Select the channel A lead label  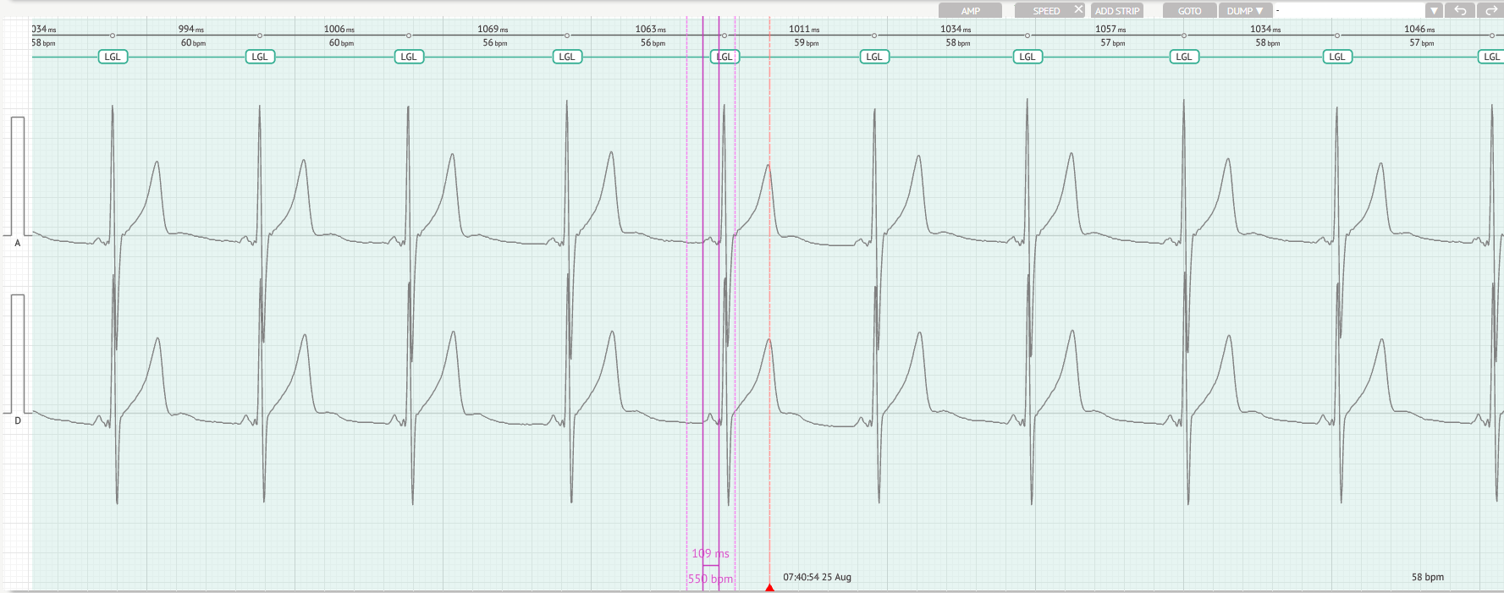[17, 243]
